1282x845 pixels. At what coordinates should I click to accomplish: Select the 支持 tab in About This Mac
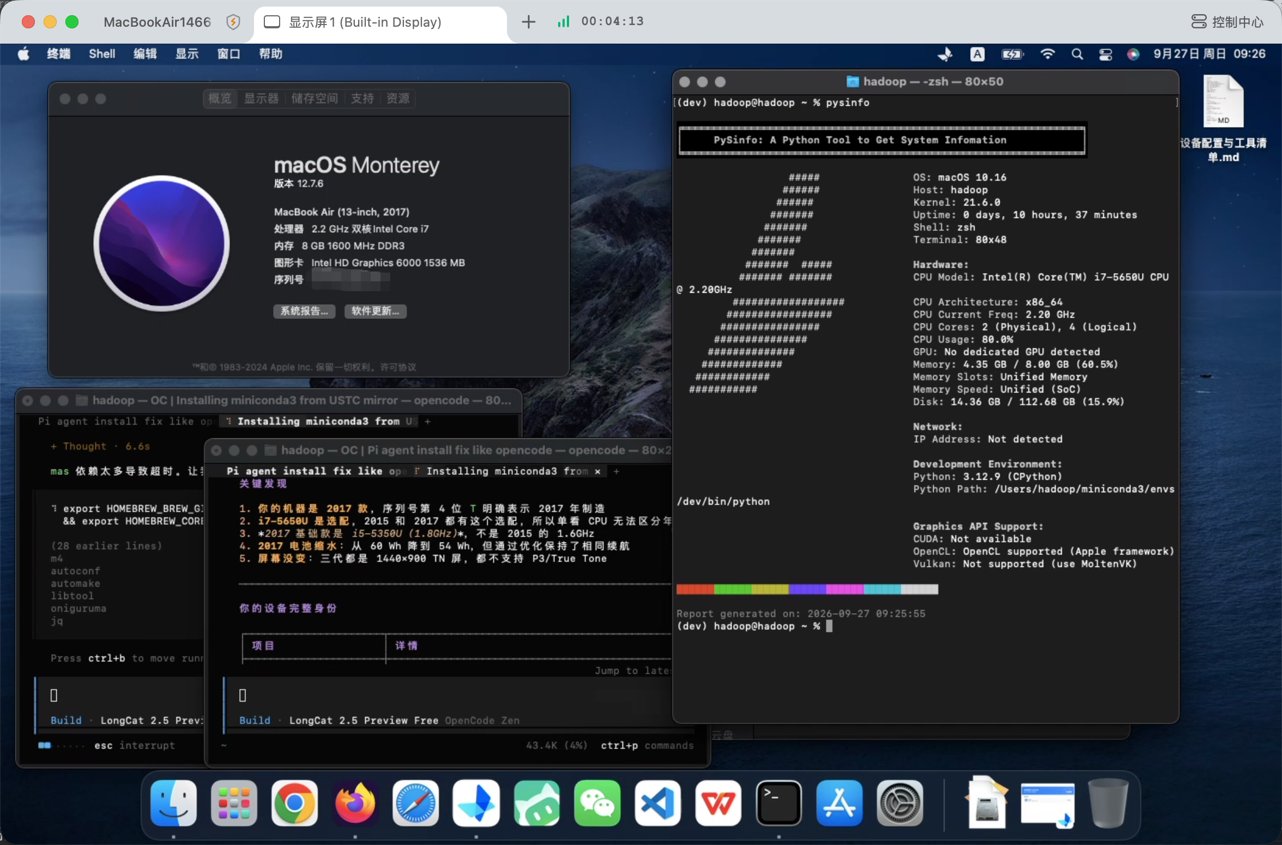pos(362,98)
